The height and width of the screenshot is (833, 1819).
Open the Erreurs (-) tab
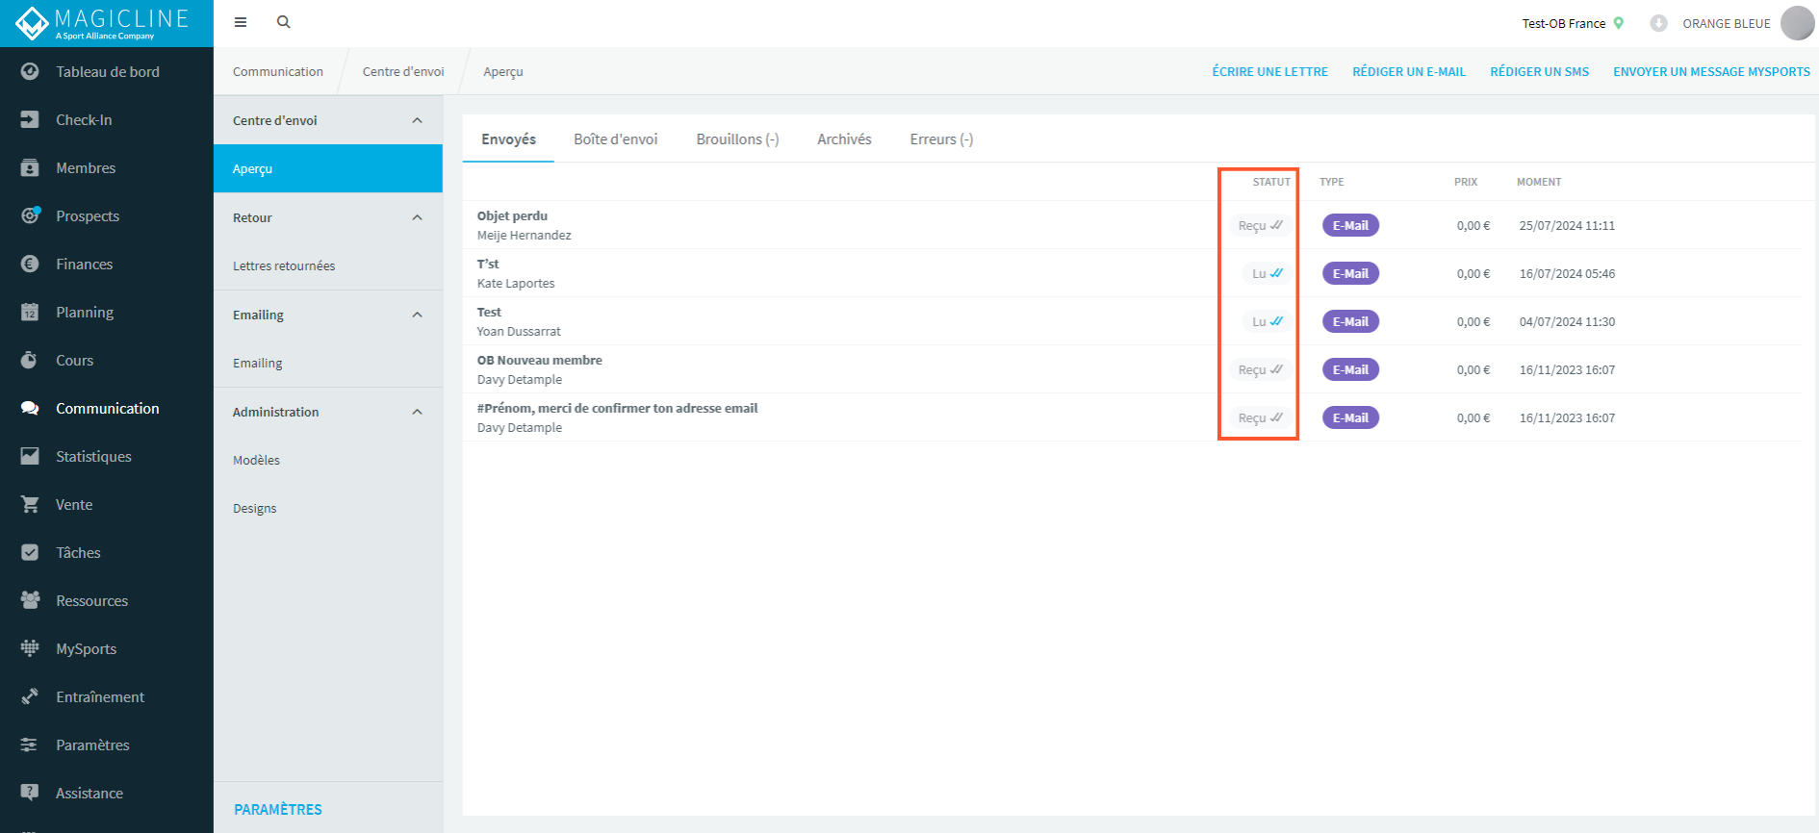tap(941, 139)
